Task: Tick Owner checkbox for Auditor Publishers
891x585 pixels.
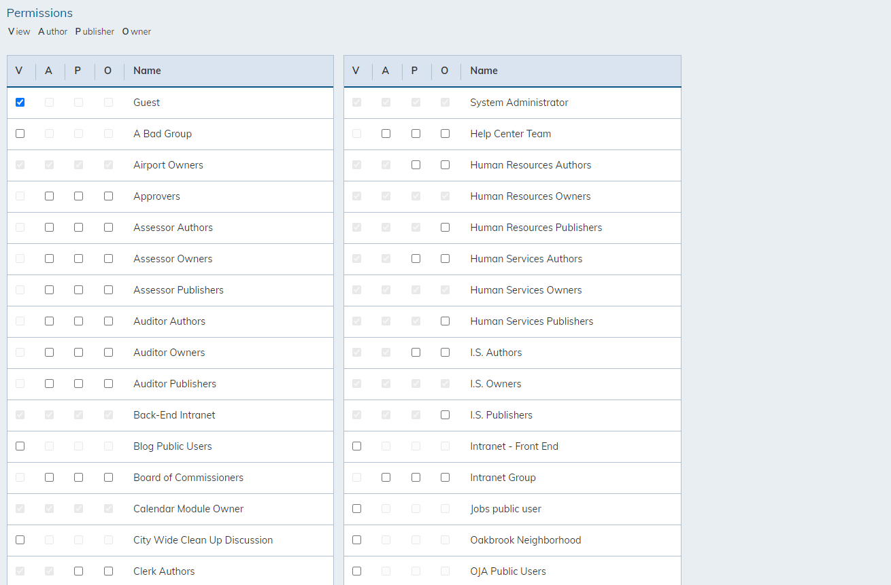Action: pyautogui.click(x=108, y=384)
